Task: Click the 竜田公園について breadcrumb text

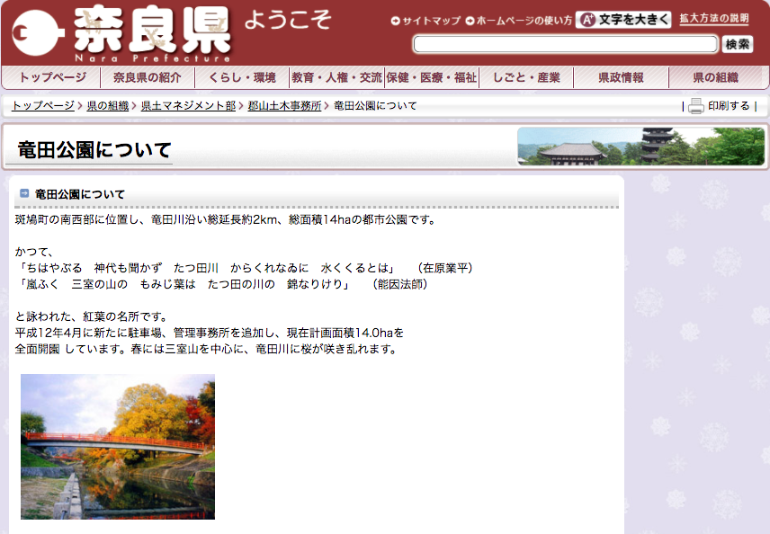Action: (375, 105)
